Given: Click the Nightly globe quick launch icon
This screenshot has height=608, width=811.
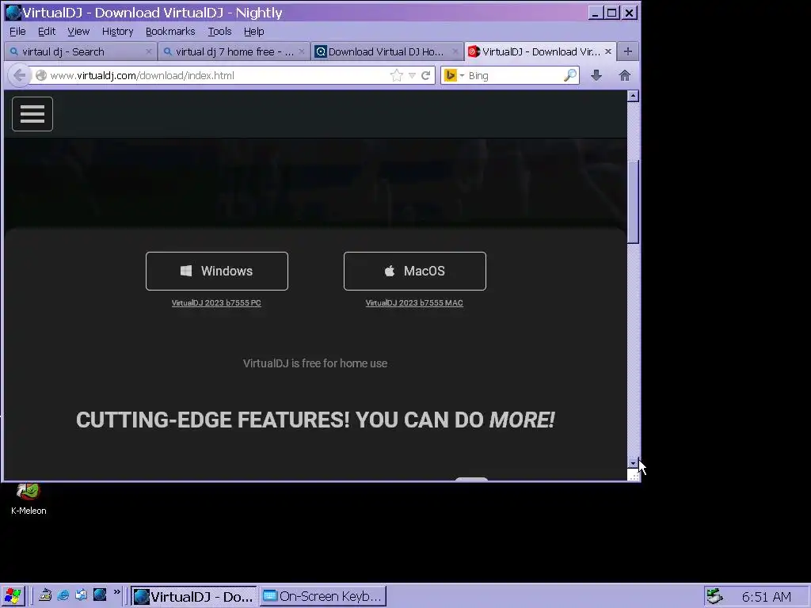Looking at the screenshot, I should [100, 595].
